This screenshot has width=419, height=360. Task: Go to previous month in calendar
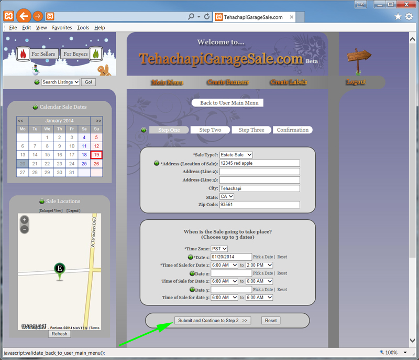point(20,121)
